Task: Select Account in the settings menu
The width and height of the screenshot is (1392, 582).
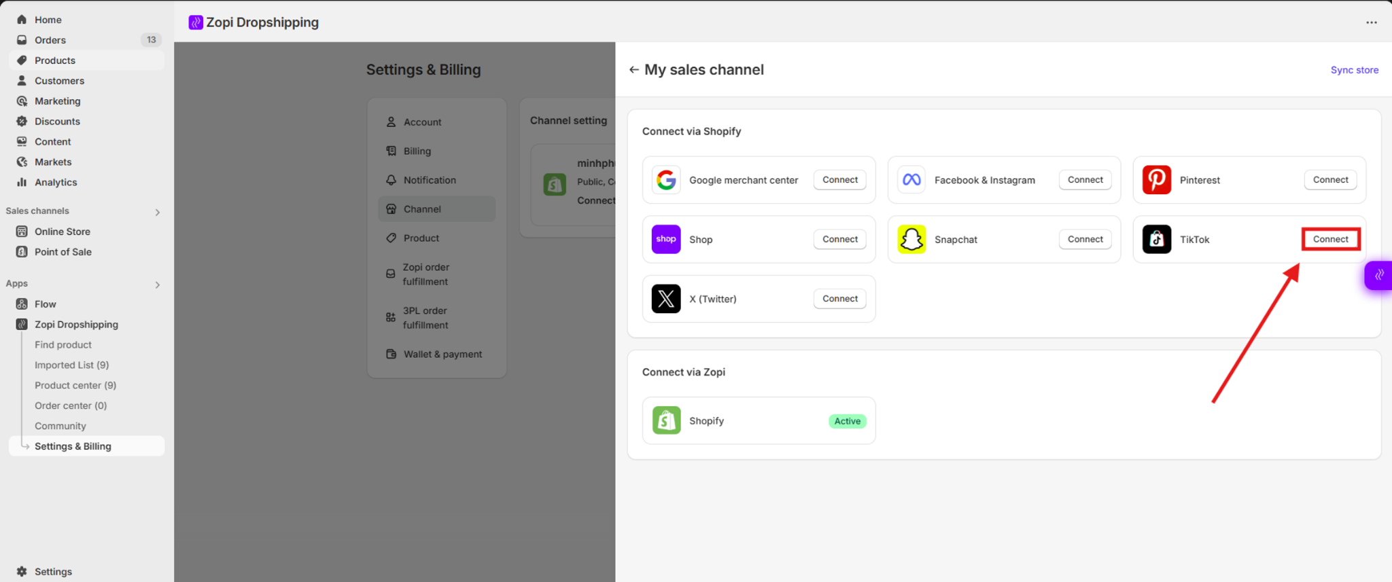Action: pos(437,122)
